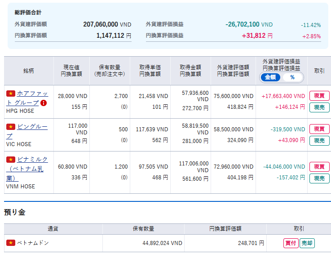Click the 通貨 column header

tap(53, 229)
